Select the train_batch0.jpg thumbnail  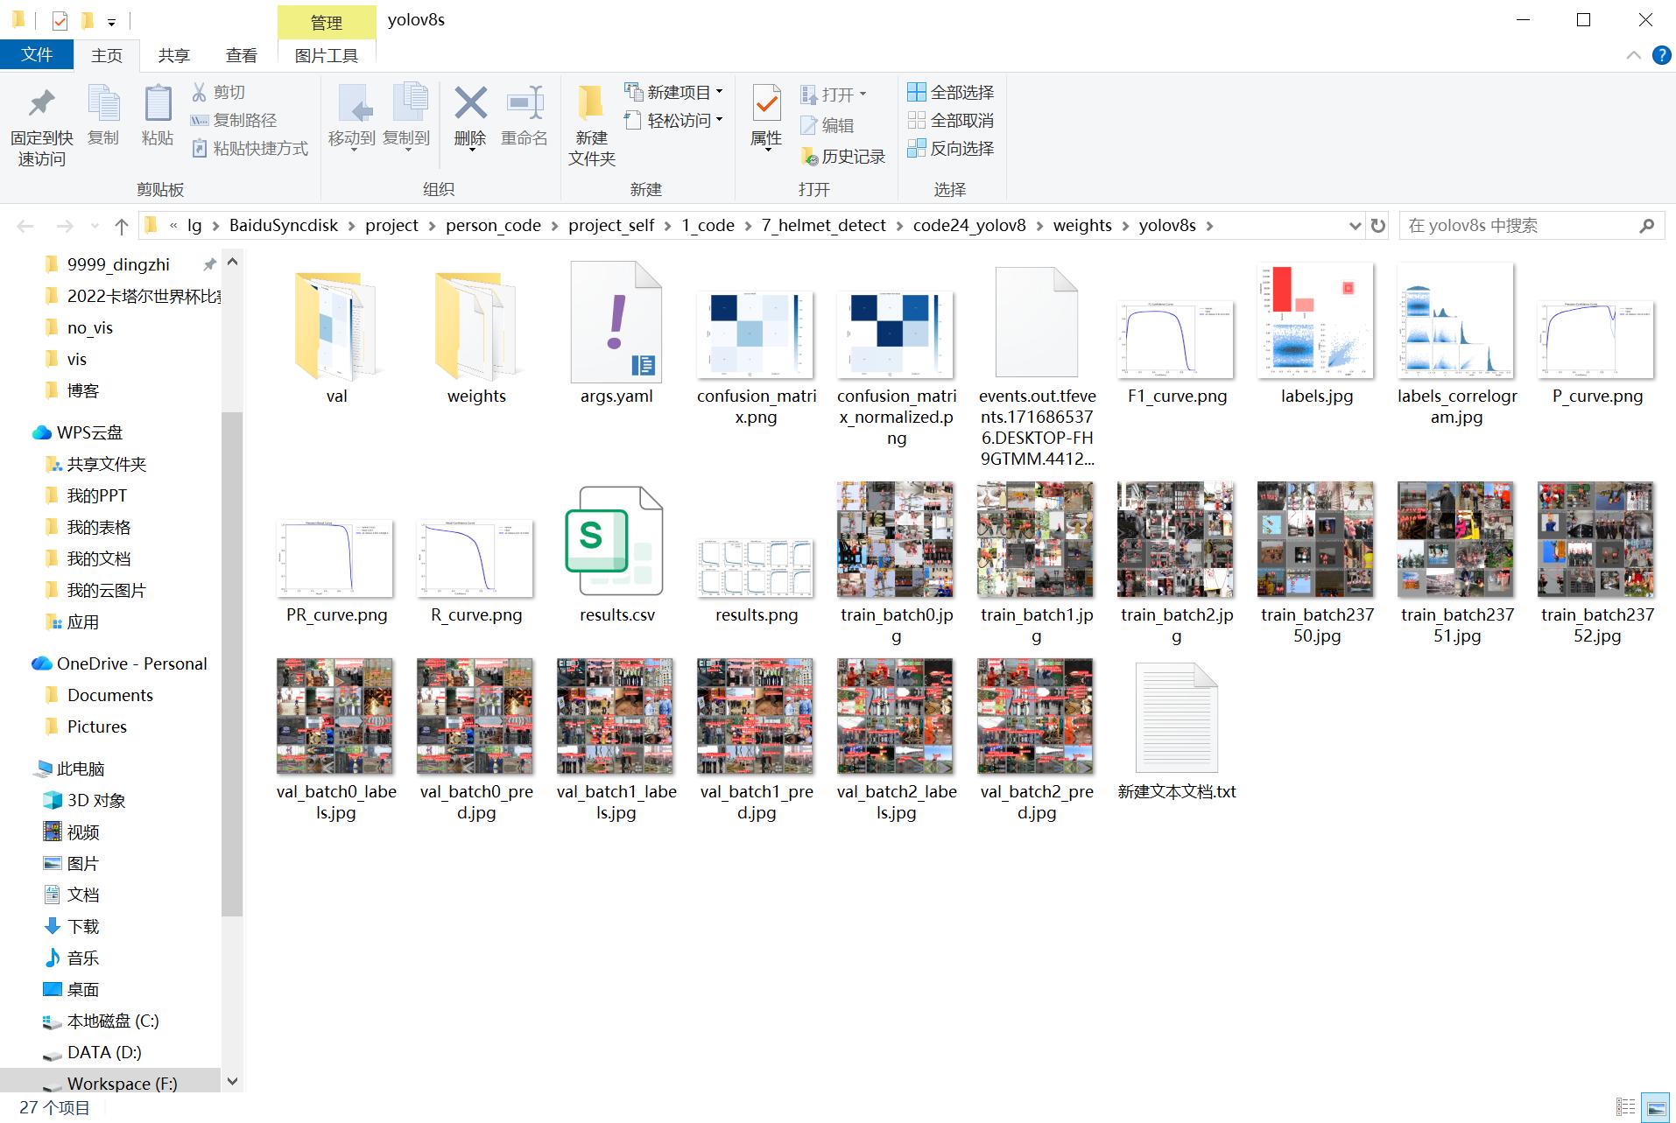[895, 539]
